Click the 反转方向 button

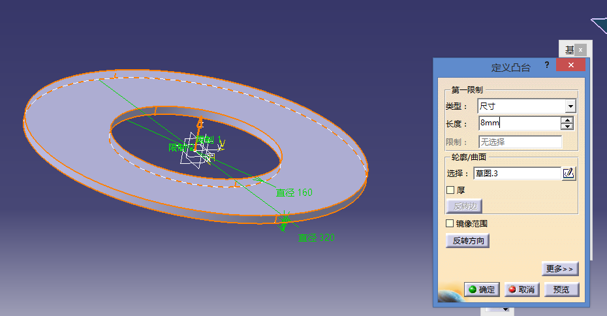(x=467, y=240)
